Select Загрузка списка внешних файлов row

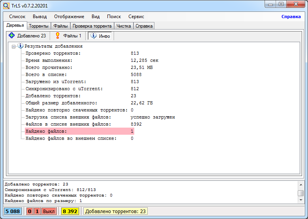click(100, 117)
